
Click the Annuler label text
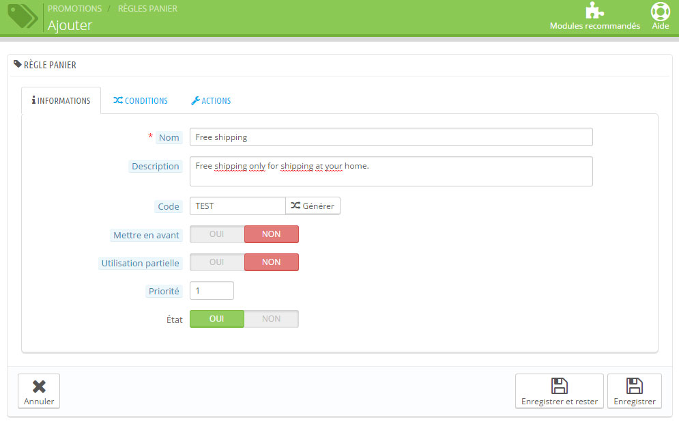point(39,401)
